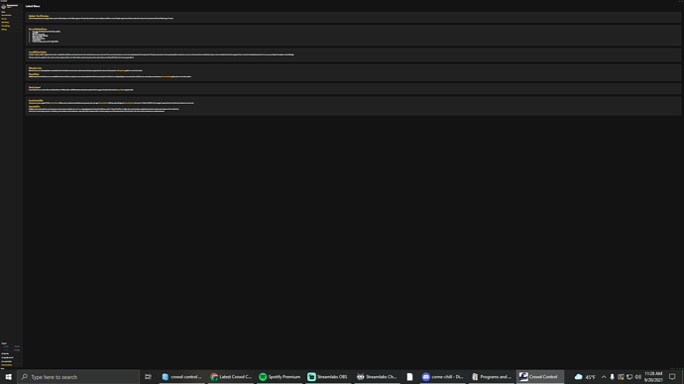Screen dimensions: 684x384
Task: Click the taskbar search box
Action: pos(78,377)
